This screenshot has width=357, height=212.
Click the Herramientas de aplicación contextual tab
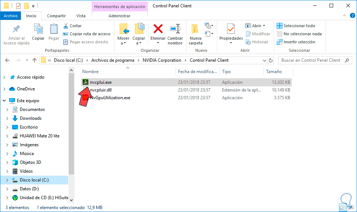120,7
